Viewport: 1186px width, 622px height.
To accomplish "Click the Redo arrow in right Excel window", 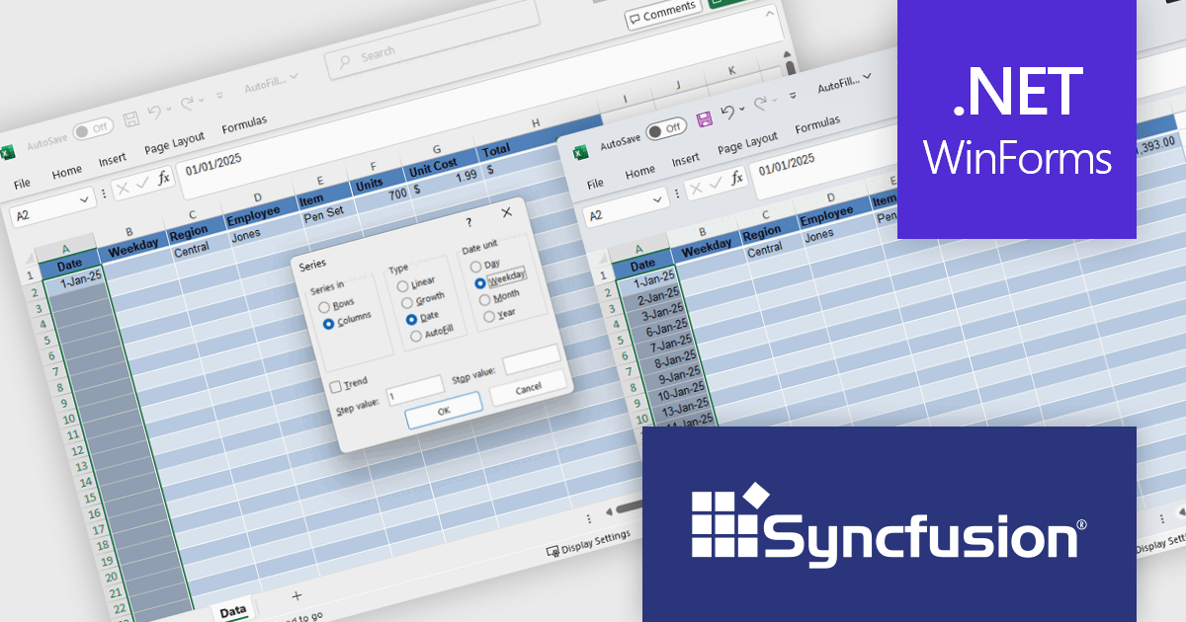I will tap(761, 104).
